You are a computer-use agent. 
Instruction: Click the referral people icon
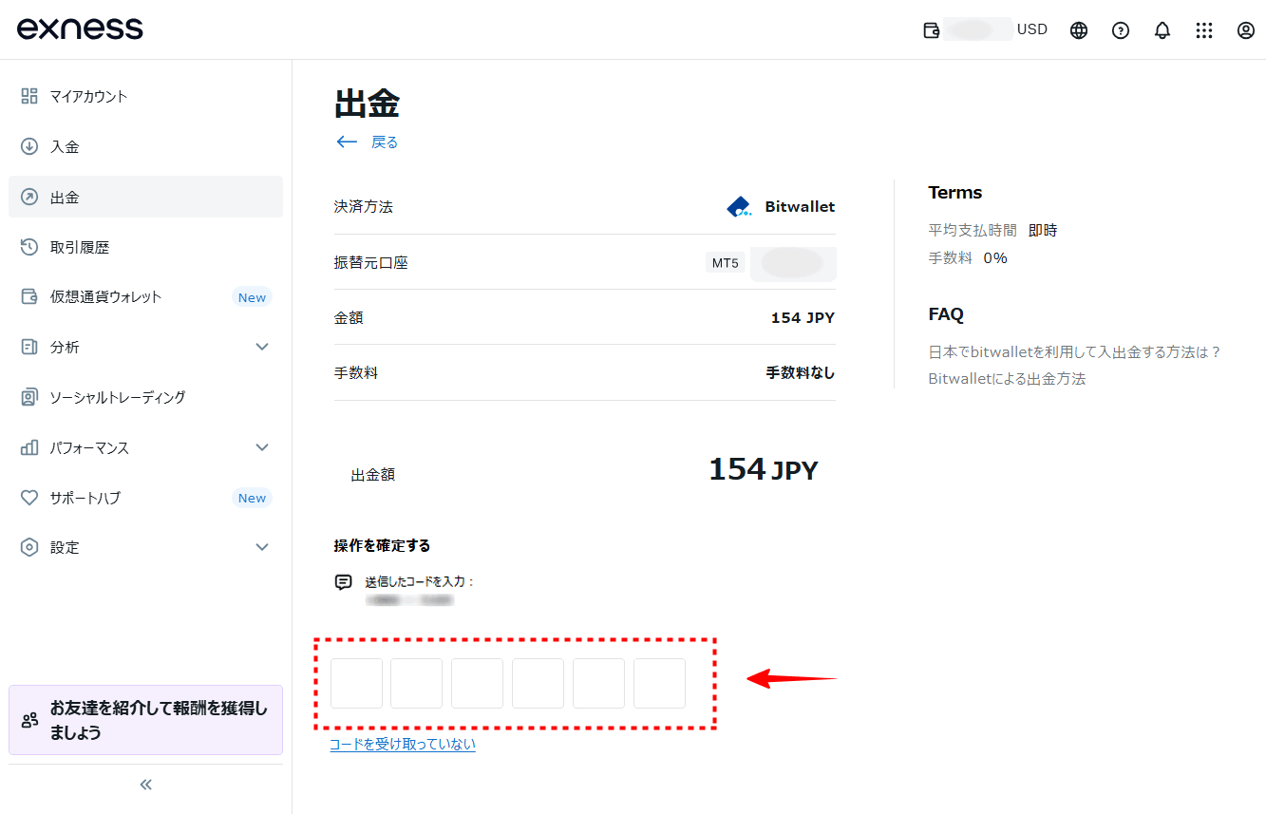[x=29, y=720]
